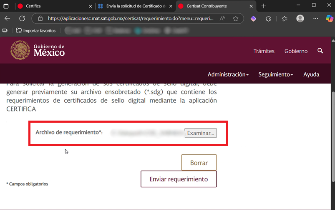335x210 pixels.
Task: Click the search magnifier in site header
Action: pyautogui.click(x=320, y=51)
